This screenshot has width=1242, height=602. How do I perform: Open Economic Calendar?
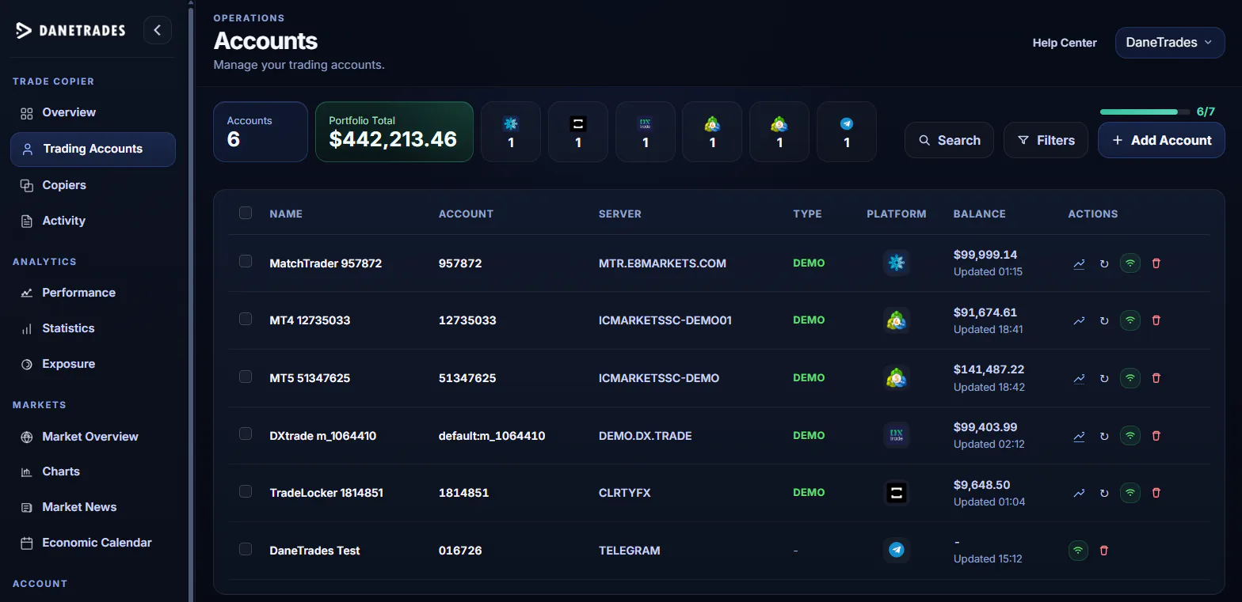coord(93,543)
